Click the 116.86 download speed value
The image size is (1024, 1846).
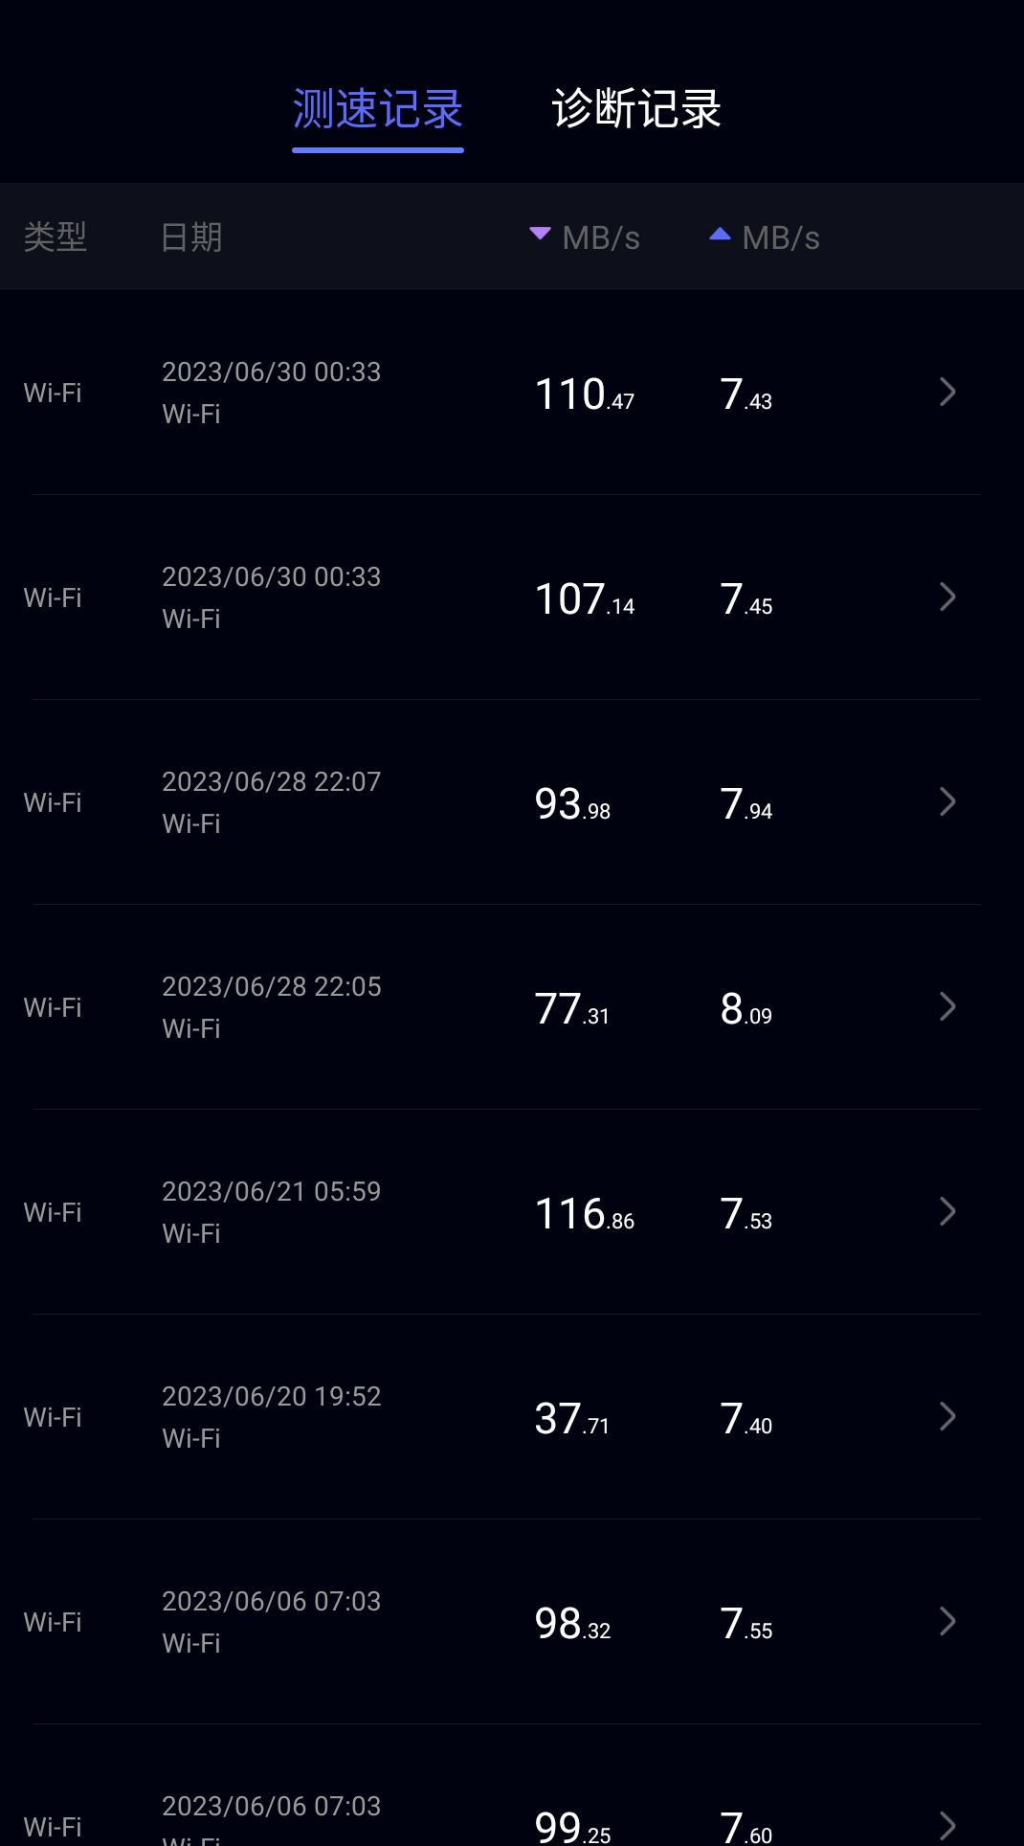click(x=585, y=1214)
